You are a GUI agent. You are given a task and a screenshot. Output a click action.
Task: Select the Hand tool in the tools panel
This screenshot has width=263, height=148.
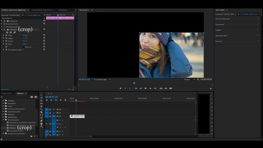(41, 124)
